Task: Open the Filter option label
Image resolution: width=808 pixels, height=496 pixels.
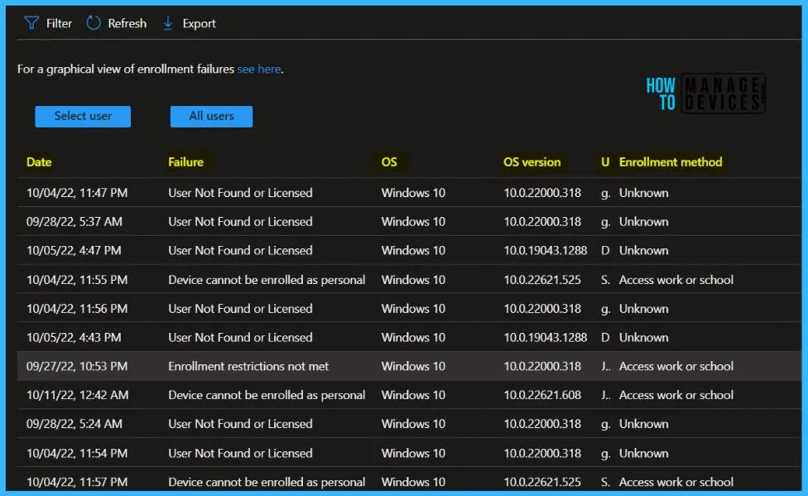Action: [x=59, y=23]
